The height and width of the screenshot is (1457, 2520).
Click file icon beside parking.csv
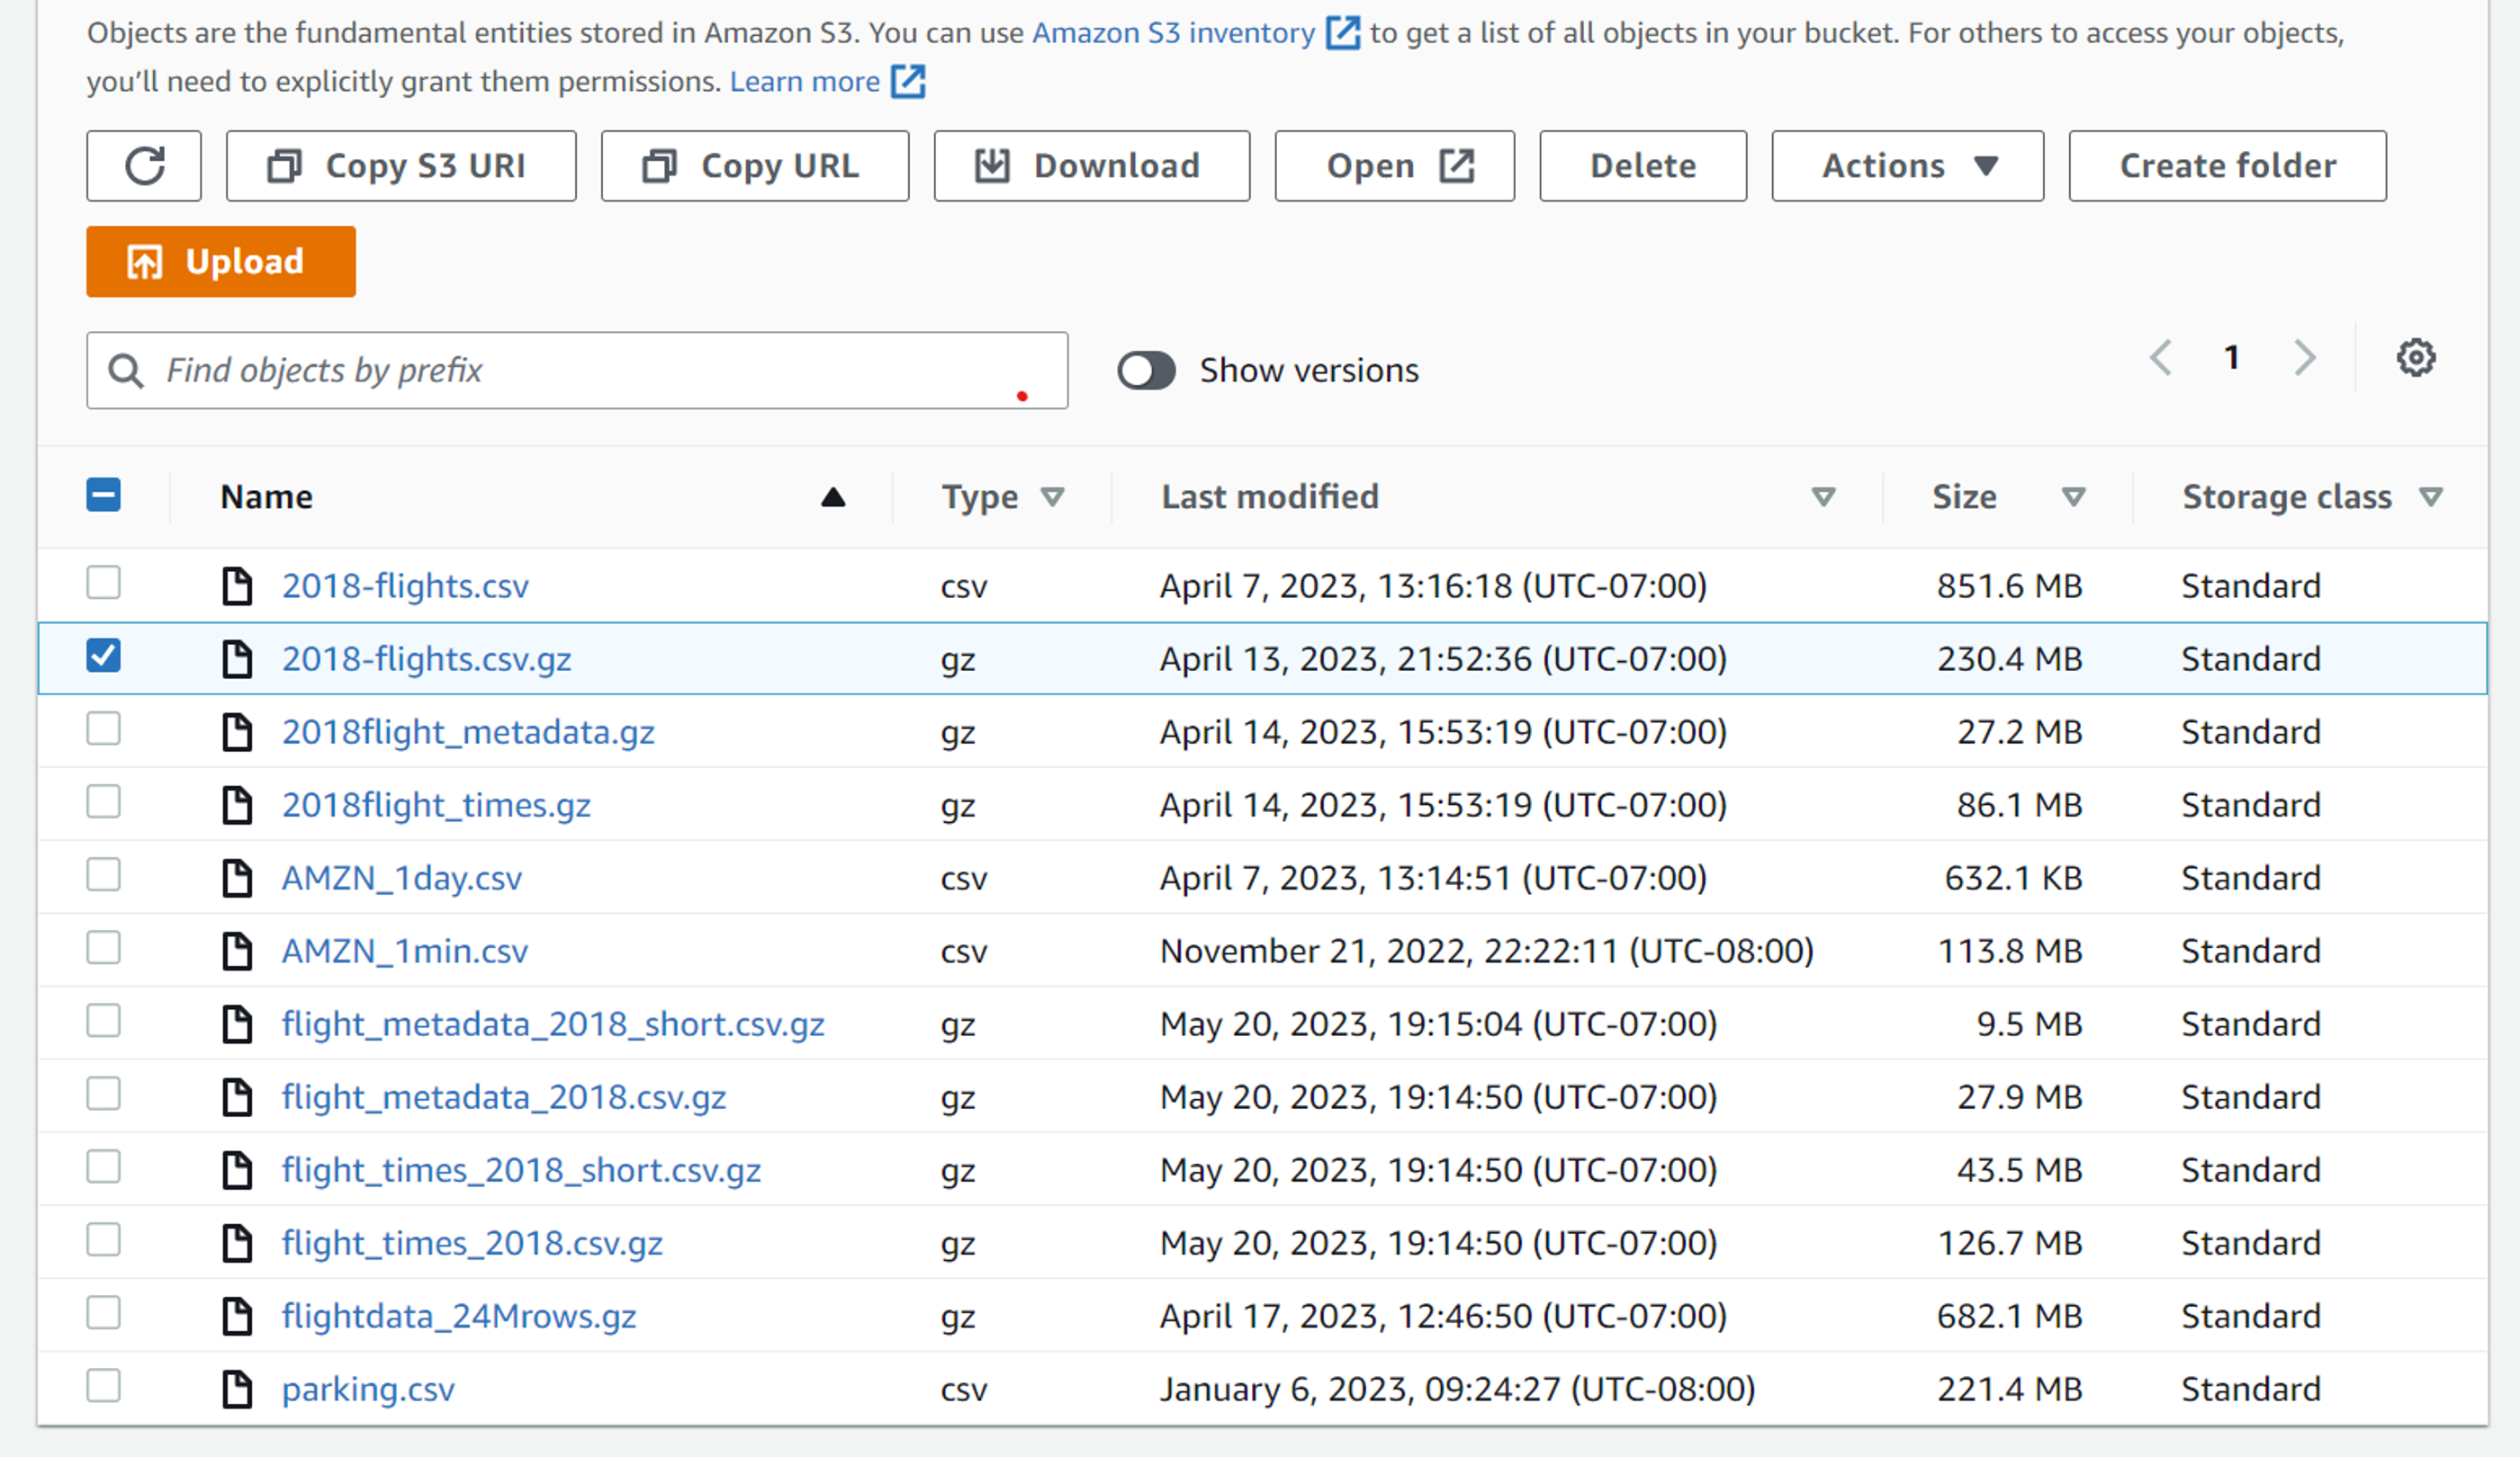point(237,1389)
